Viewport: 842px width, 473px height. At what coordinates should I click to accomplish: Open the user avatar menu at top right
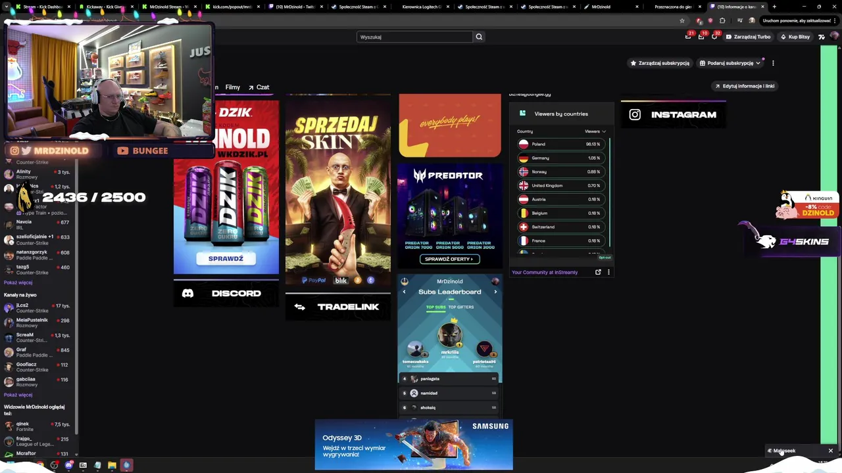(834, 37)
